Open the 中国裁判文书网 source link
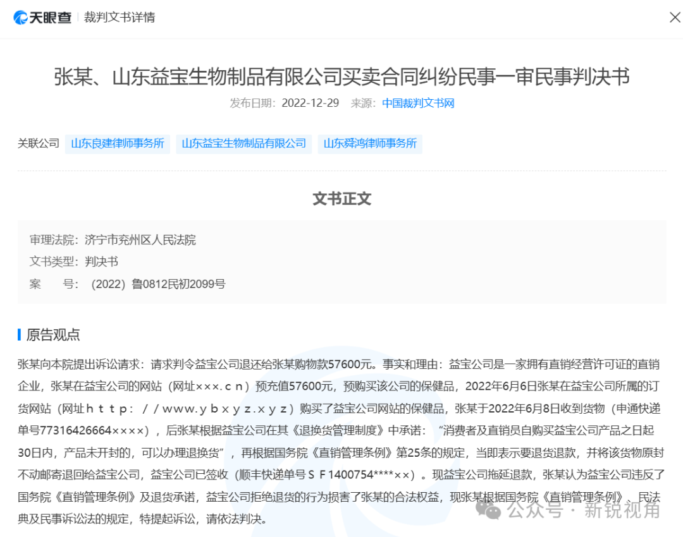 pyautogui.click(x=418, y=103)
